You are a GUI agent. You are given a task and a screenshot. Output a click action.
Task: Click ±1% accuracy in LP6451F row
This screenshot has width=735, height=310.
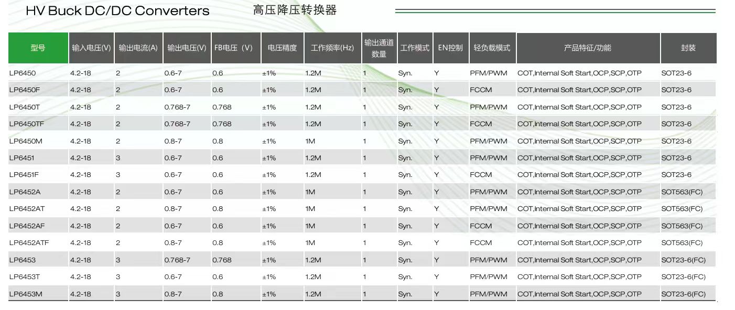[269, 175]
